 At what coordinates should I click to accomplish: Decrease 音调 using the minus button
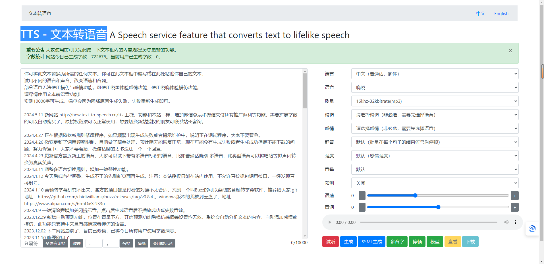362,207
